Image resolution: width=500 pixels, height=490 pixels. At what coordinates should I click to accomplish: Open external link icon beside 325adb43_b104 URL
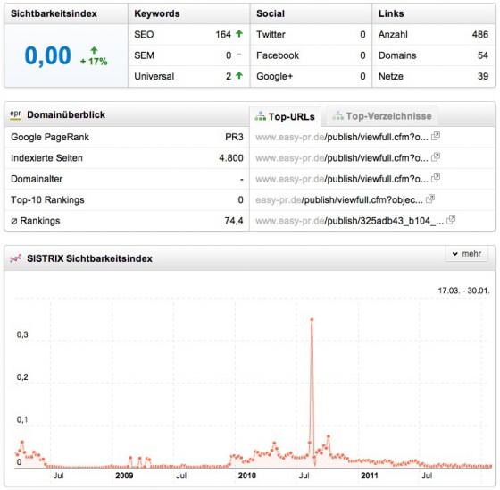click(x=451, y=220)
